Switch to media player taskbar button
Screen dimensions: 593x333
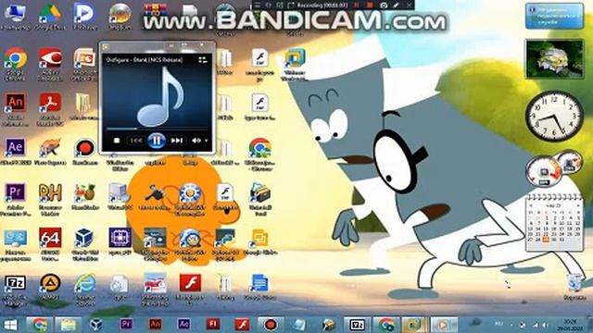coord(444,325)
